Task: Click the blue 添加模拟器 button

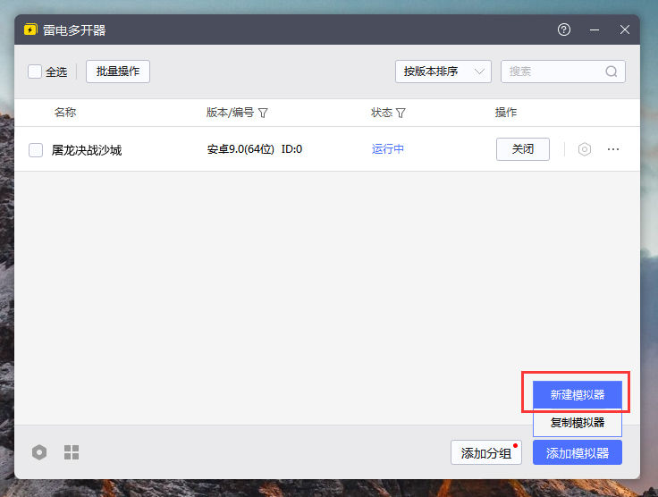Action: tap(577, 453)
